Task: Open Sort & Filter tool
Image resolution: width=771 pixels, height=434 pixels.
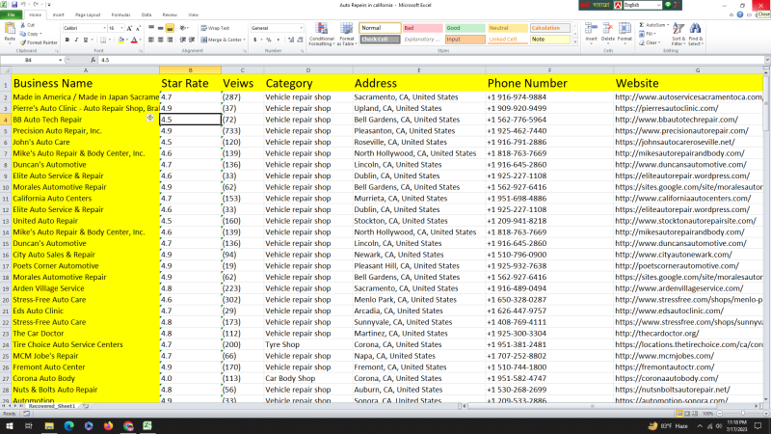Action: [678, 34]
